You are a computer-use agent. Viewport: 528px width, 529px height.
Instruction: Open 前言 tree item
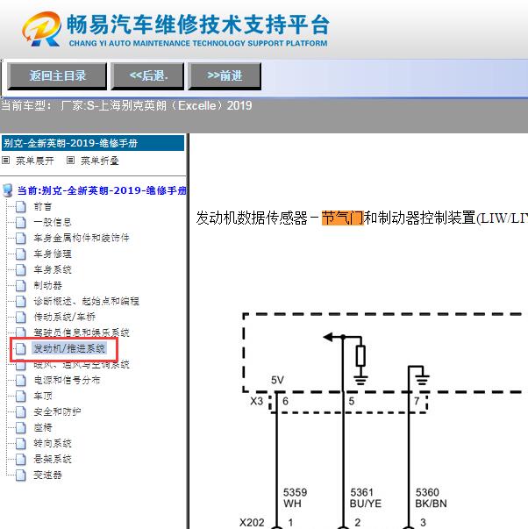[42, 206]
